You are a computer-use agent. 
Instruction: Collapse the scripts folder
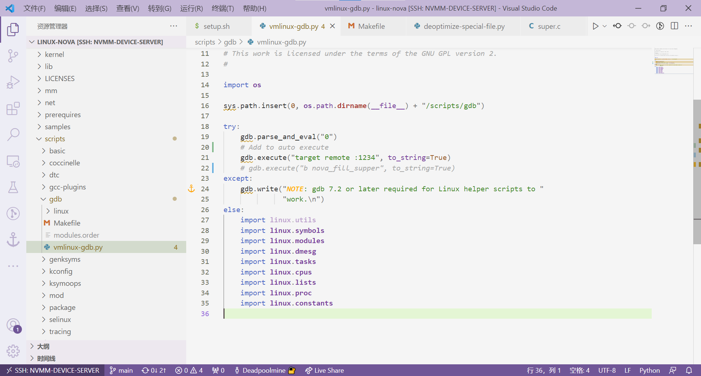pos(106,139)
